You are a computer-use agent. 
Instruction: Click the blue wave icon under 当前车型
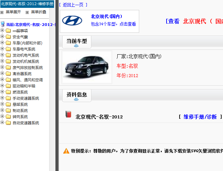pos(76,45)
